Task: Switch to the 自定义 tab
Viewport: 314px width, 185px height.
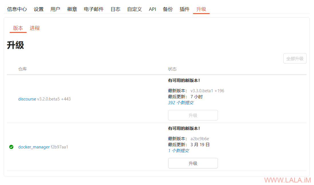Action: (134, 9)
